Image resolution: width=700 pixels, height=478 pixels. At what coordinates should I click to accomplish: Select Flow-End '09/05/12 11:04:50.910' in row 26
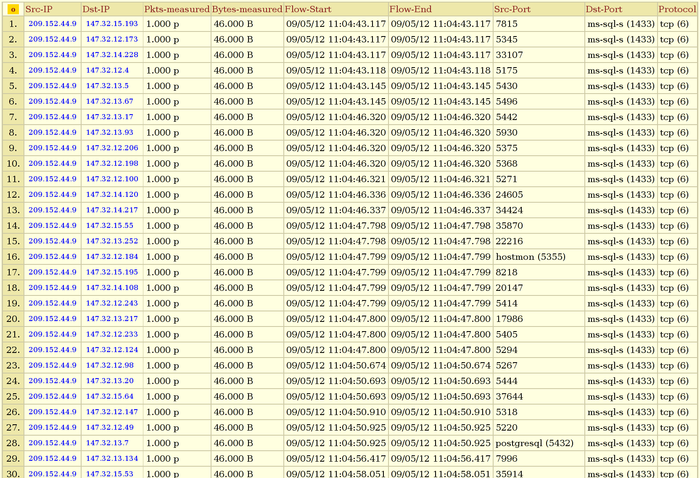coord(441,412)
